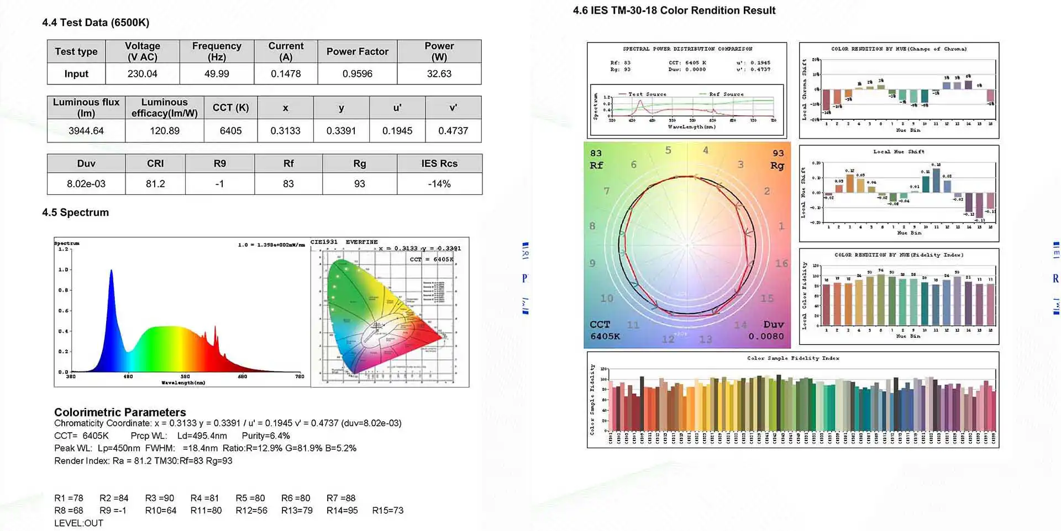Click the IES Rcs value -14% cell
1061x531 pixels.
(x=439, y=184)
